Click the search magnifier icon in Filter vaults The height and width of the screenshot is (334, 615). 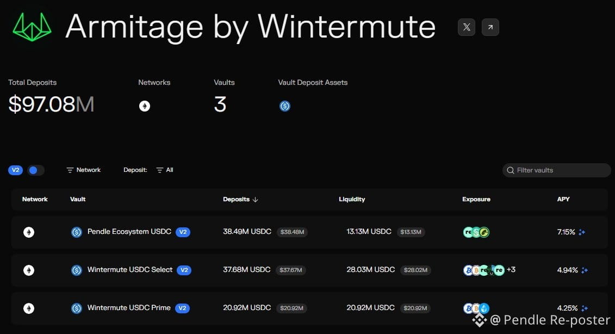[510, 170]
